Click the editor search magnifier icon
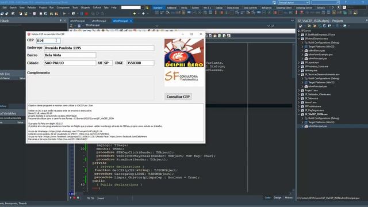Screen dimensions: 368x207 click(273, 26)
